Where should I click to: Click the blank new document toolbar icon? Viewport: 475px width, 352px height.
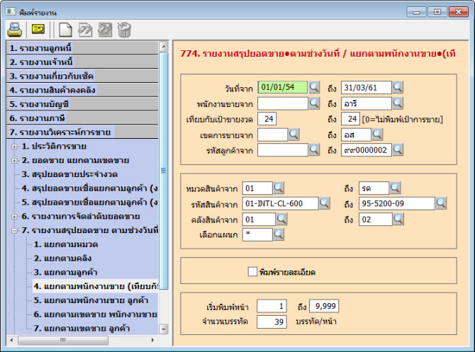(x=65, y=30)
